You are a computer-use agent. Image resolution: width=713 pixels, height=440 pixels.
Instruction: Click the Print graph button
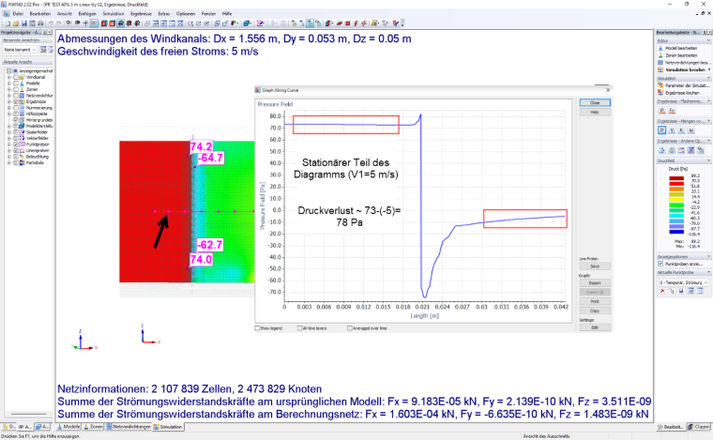point(595,301)
